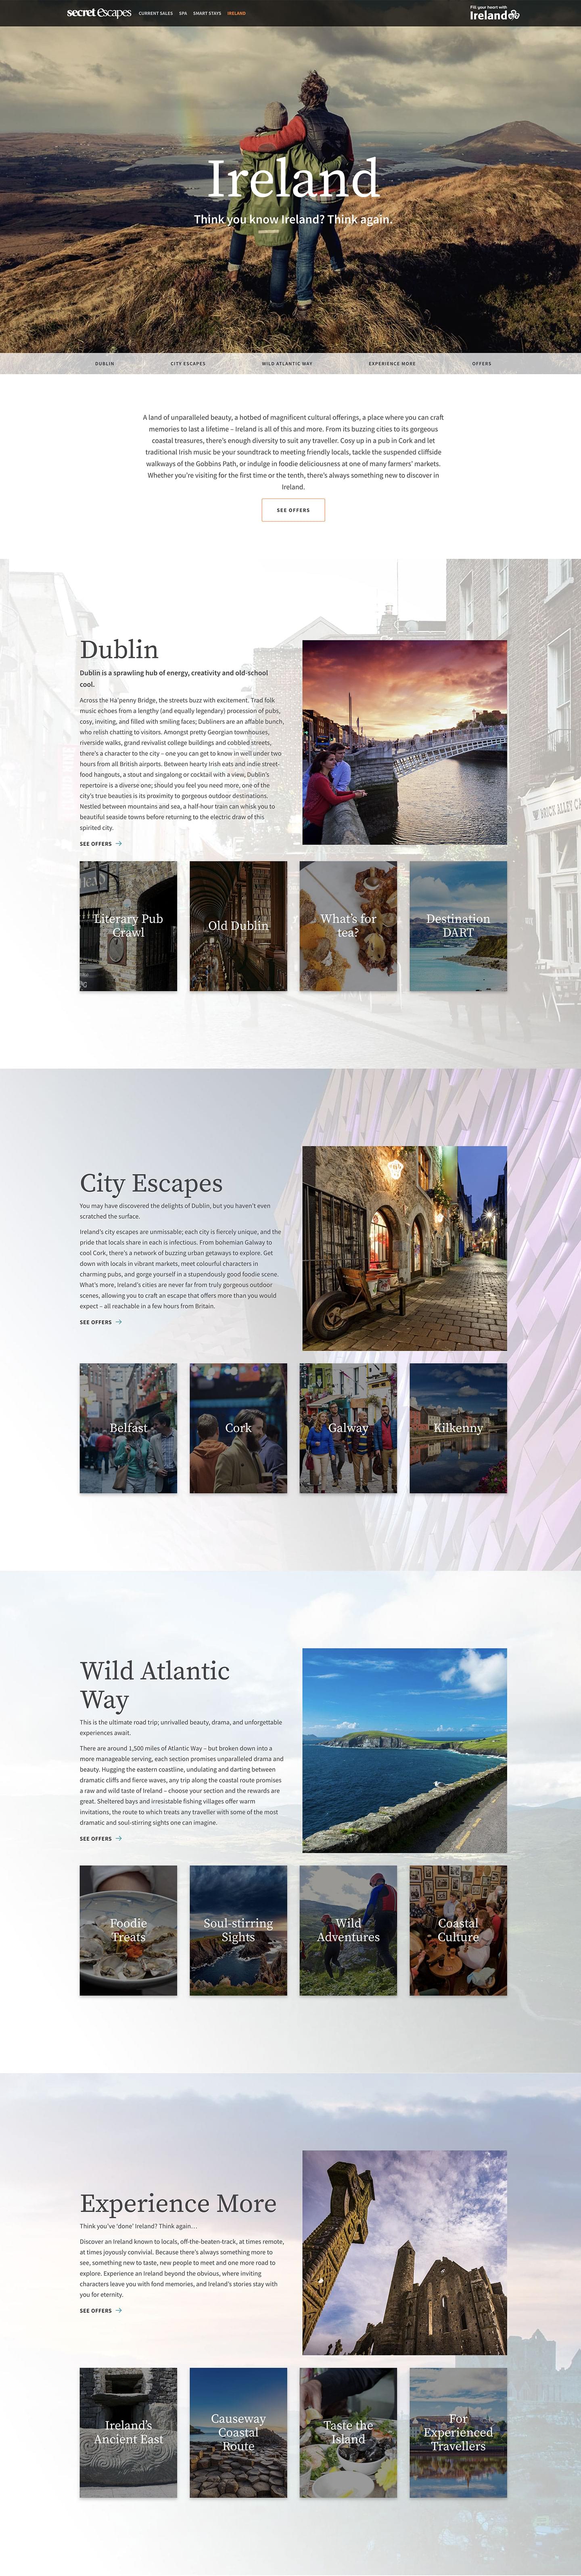Click the Wild Atlantic Way heading

pos(155,1685)
